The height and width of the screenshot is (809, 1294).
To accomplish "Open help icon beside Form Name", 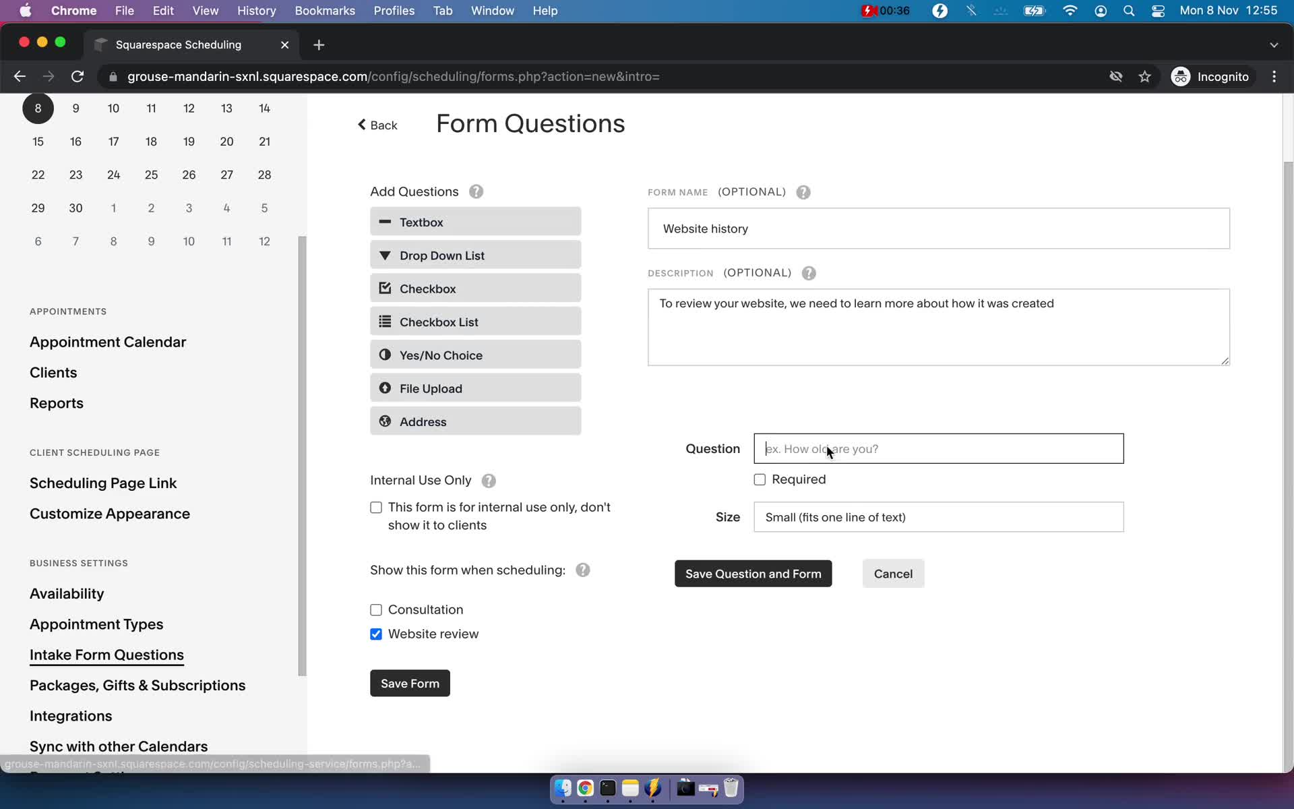I will pyautogui.click(x=803, y=192).
